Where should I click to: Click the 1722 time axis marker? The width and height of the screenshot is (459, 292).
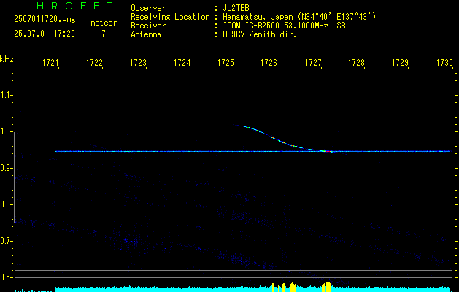point(94,63)
